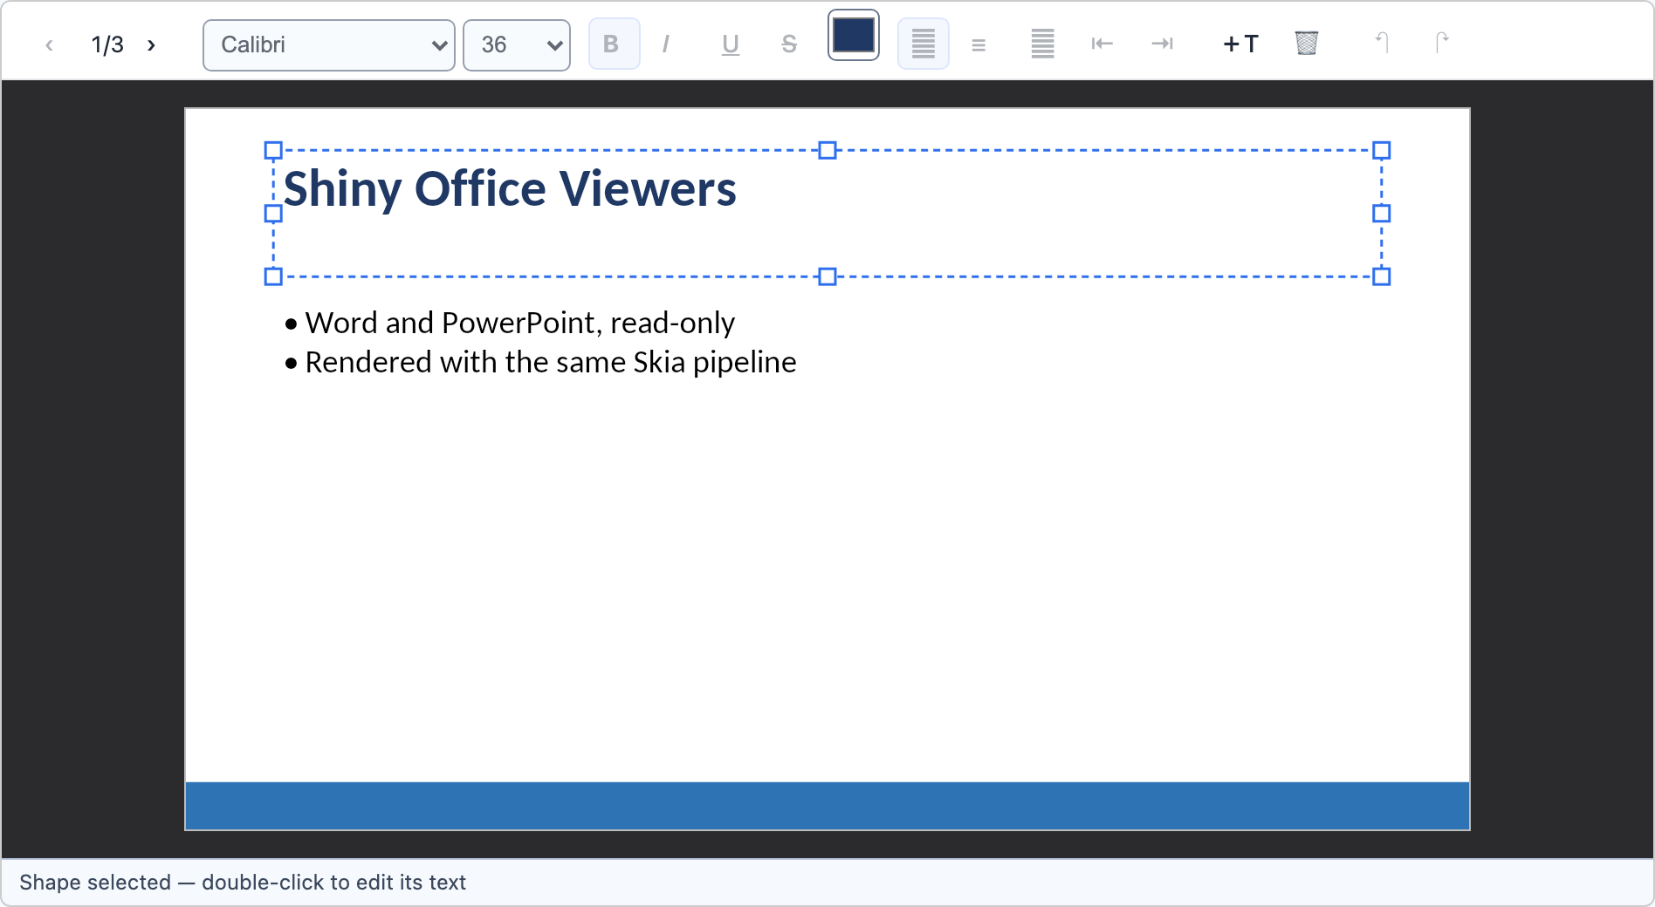1655x907 pixels.
Task: Click the top-right resize handle of title
Action: (1381, 151)
